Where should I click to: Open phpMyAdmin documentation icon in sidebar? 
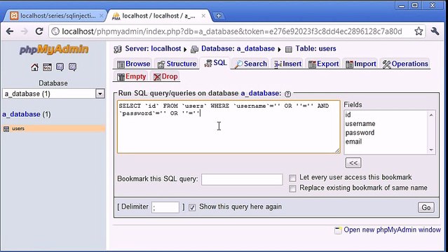point(60,67)
